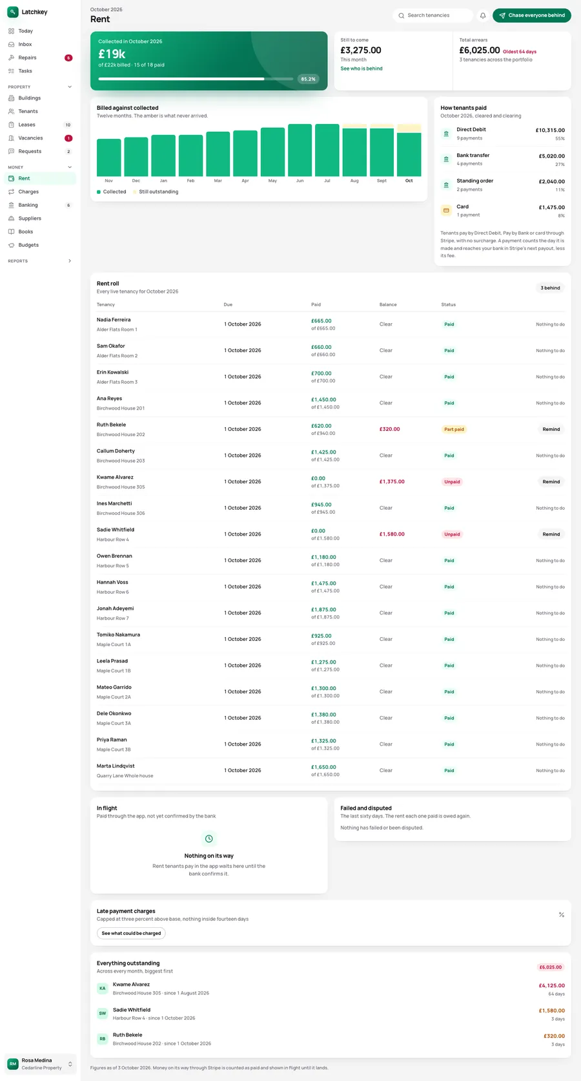Remind Sadie Whitfield about rent

tap(551, 534)
